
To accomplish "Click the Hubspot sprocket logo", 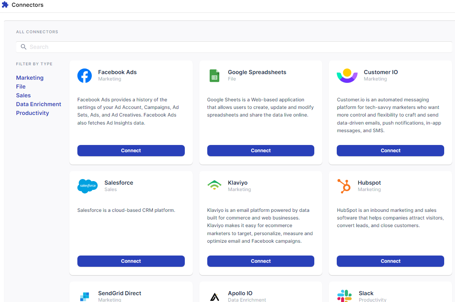I will coord(344,186).
